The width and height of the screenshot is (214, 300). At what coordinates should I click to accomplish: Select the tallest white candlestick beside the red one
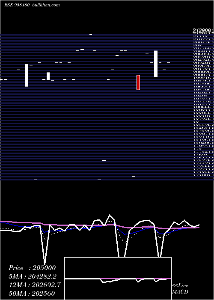point(156,64)
